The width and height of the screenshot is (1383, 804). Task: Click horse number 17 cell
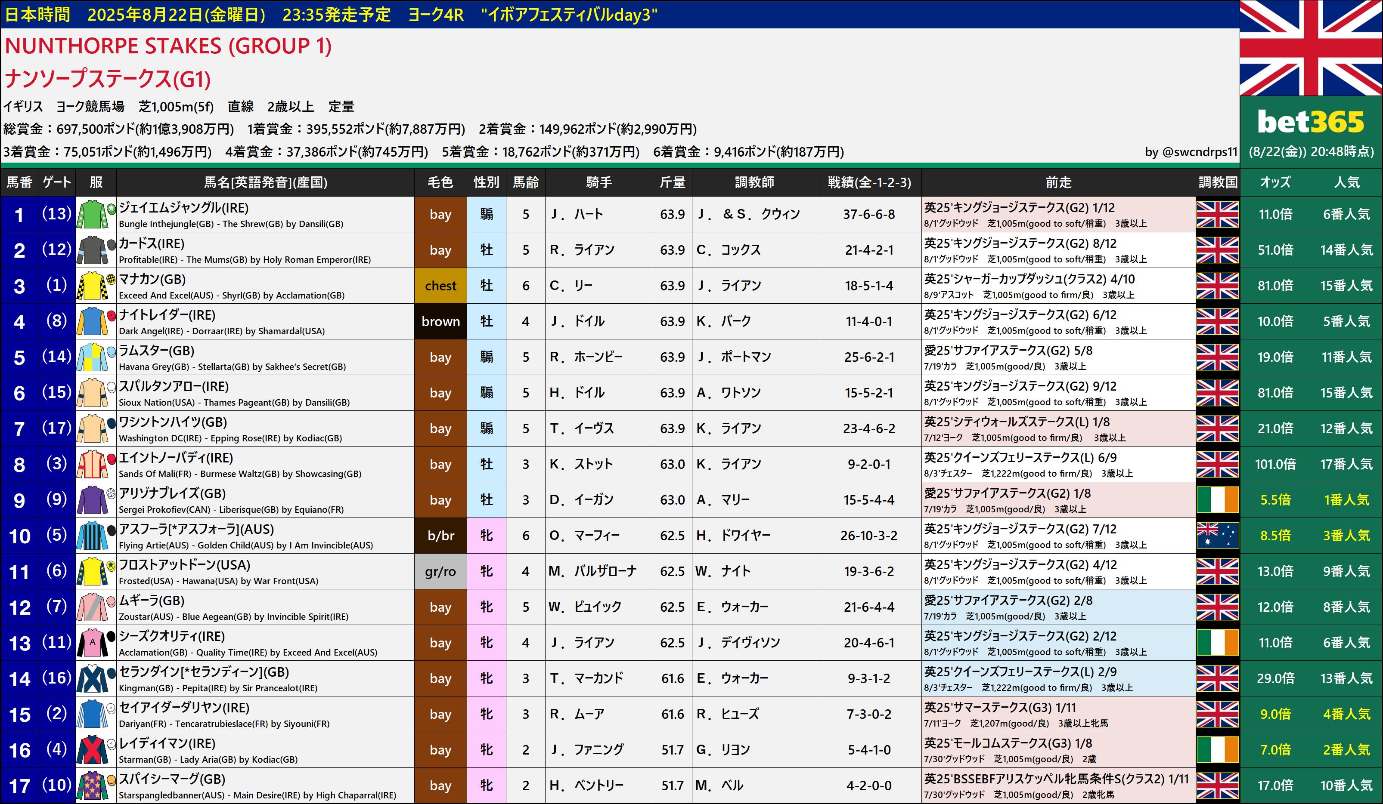tap(19, 786)
